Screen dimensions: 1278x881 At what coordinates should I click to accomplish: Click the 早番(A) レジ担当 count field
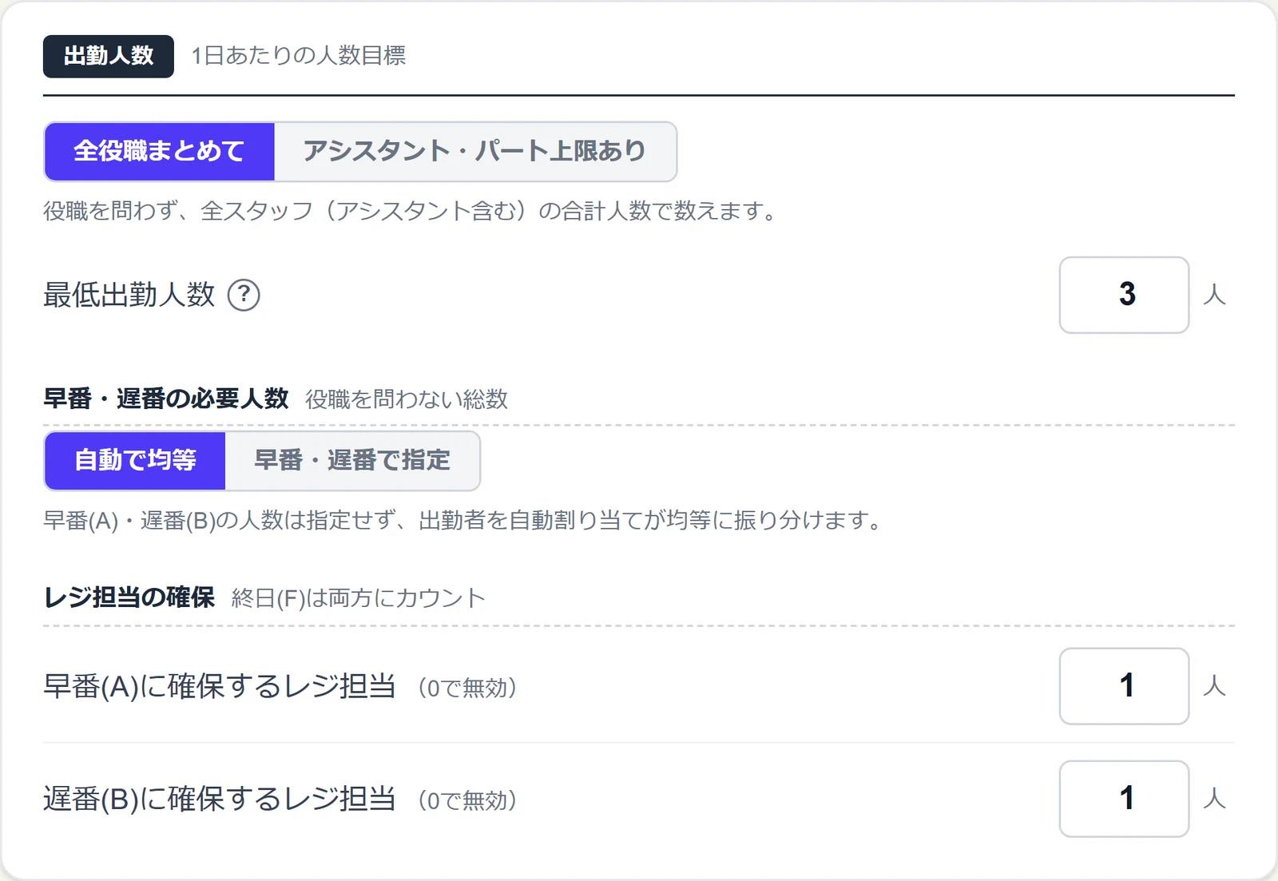click(x=1124, y=686)
